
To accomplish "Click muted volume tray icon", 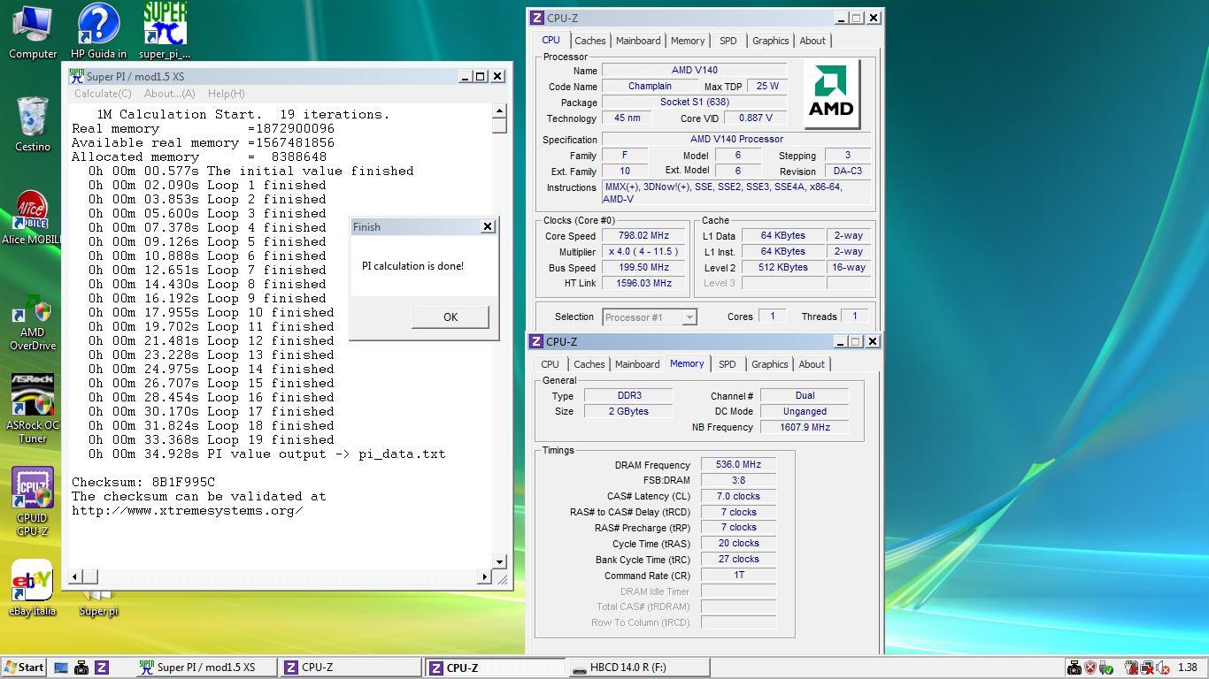I will click(1162, 668).
